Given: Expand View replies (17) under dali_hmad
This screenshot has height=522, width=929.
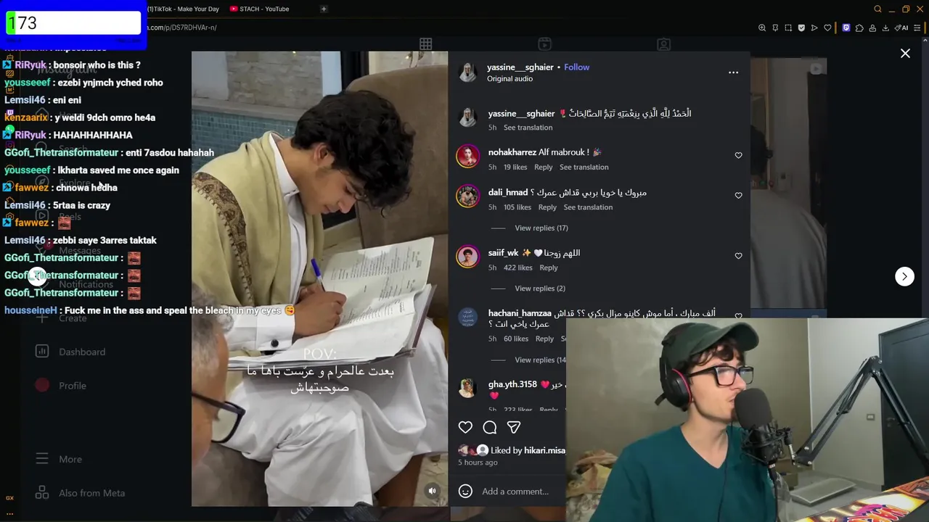Looking at the screenshot, I should click(541, 228).
